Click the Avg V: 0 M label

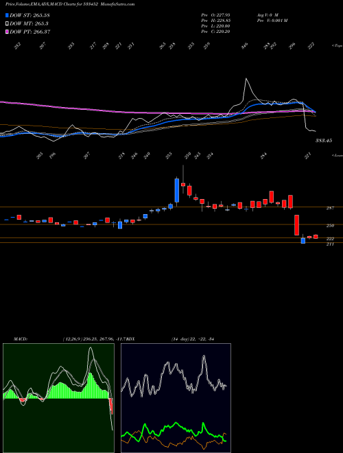(x=267, y=15)
